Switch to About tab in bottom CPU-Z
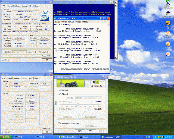 pyautogui.click(x=36, y=78)
